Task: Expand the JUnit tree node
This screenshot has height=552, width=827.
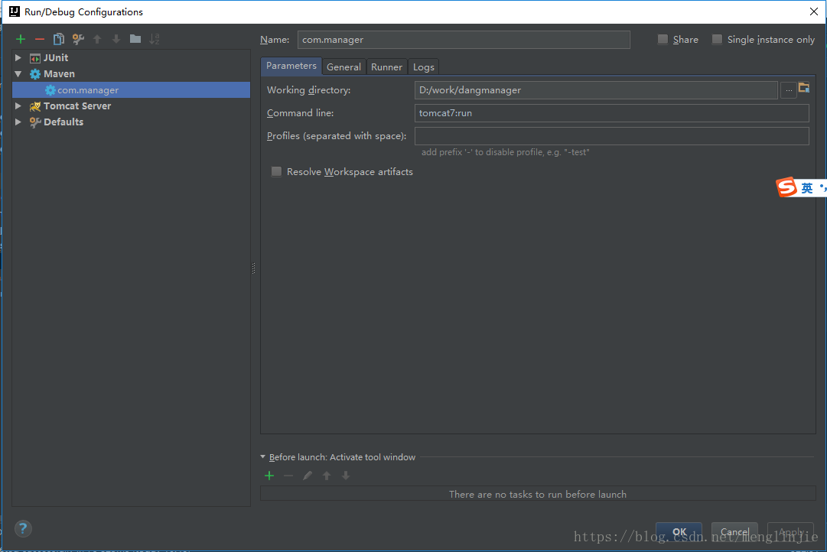Action: [x=18, y=58]
